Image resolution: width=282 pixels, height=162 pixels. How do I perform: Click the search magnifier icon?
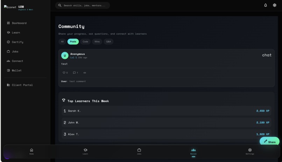(x=60, y=5)
